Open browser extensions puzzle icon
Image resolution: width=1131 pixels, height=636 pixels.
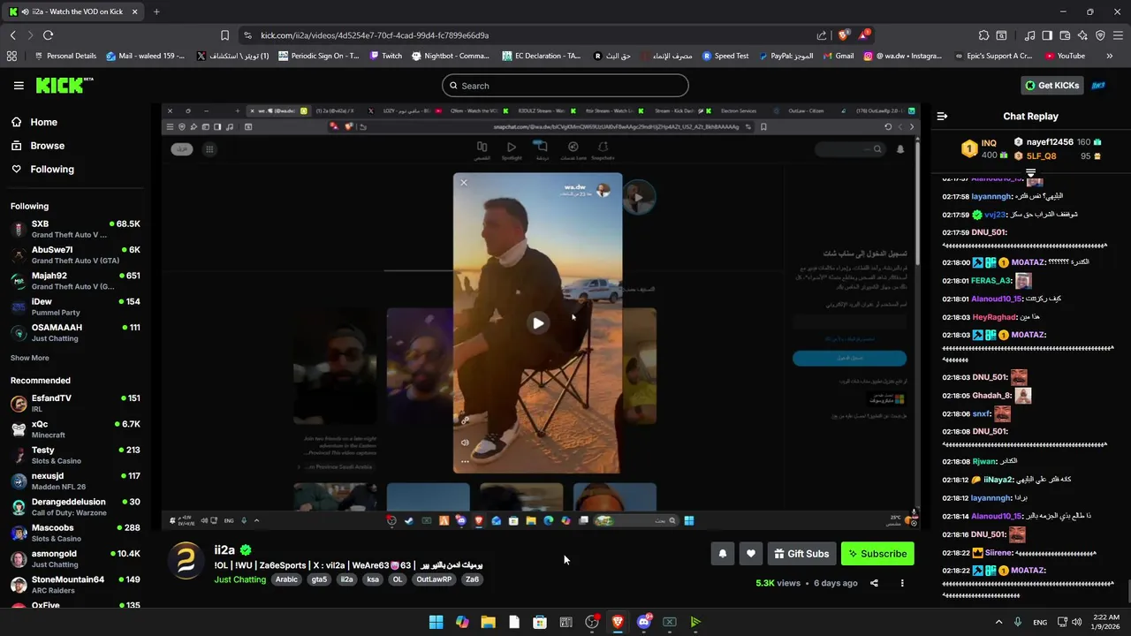(983, 35)
